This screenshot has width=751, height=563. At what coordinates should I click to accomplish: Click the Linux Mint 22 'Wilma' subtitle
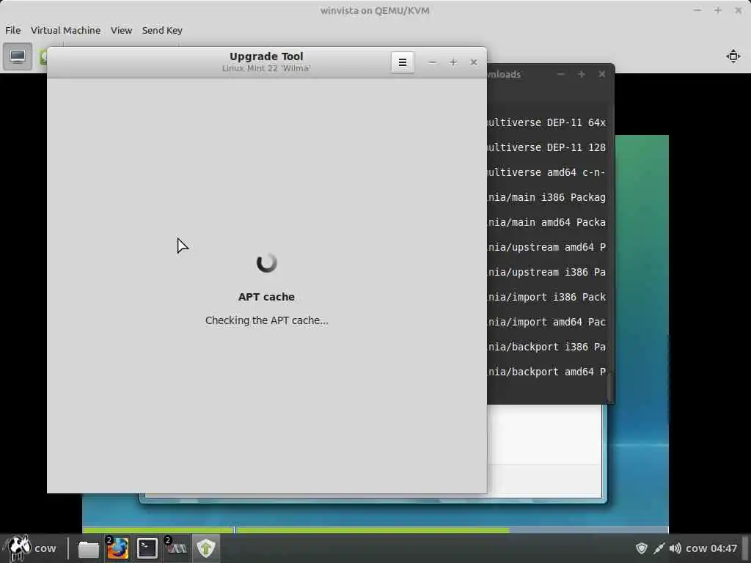point(266,68)
